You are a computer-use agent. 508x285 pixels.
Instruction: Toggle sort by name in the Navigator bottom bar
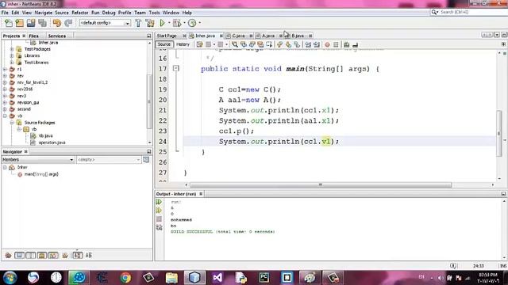tap(78, 255)
